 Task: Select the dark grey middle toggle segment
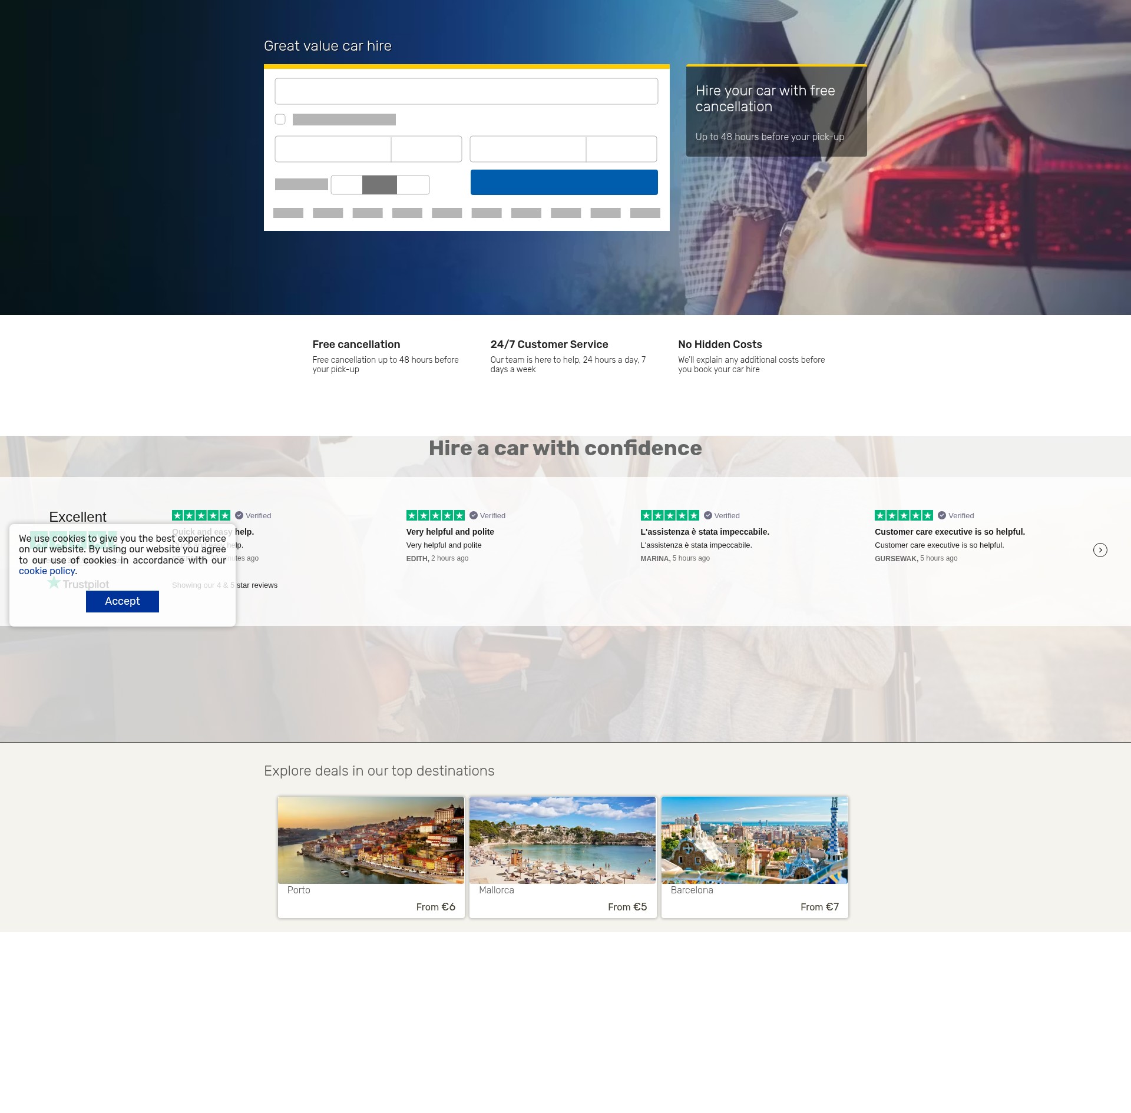[379, 185]
